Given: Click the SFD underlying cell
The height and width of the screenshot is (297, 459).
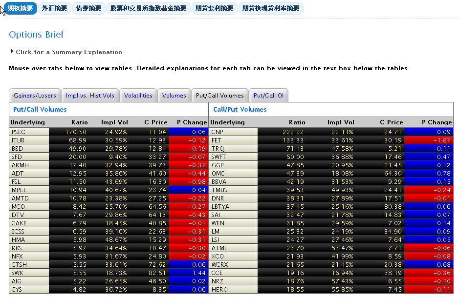Looking at the screenshot, I should coord(29,157).
